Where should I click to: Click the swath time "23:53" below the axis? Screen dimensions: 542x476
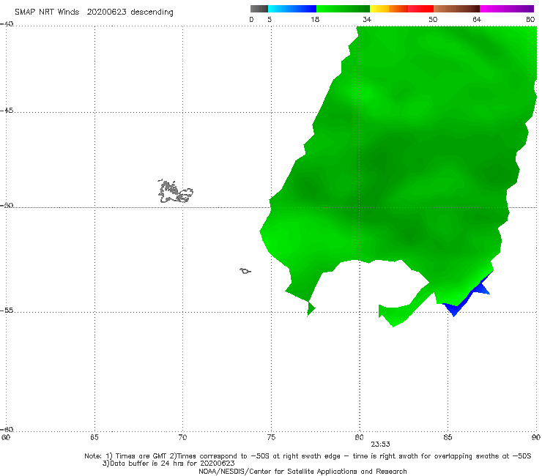(381, 445)
